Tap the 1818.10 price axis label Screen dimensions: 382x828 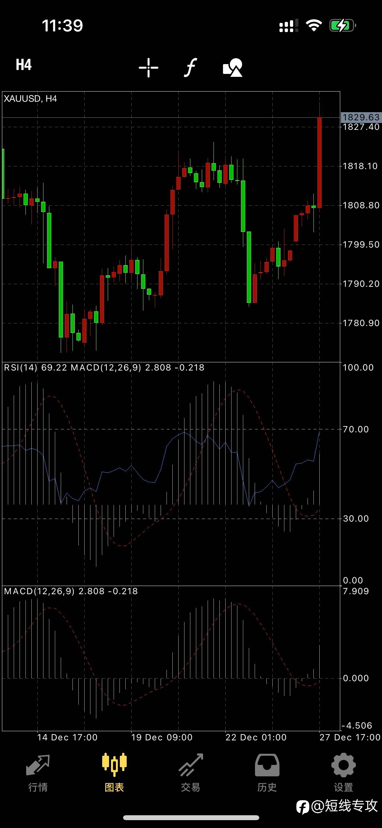coord(360,166)
